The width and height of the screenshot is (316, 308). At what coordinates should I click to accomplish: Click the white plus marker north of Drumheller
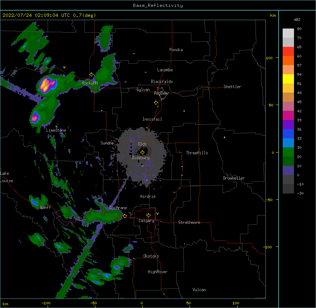coord(224,137)
